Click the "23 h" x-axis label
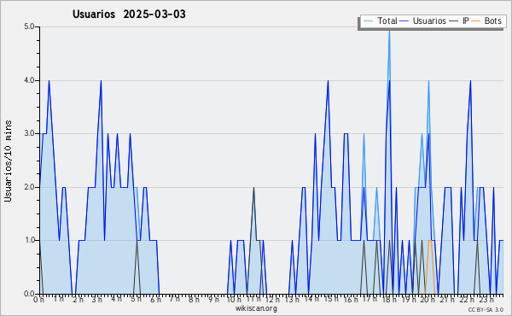Screen dimensions: 512x316 tap(486, 300)
